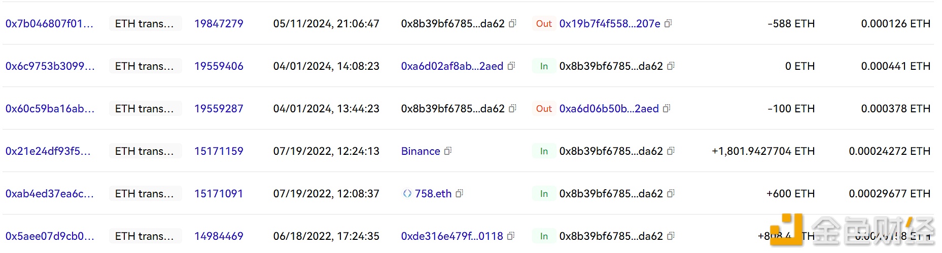The width and height of the screenshot is (942, 253).
Task: Copy recipient address in block 19559406 row
Action: [x=671, y=66]
